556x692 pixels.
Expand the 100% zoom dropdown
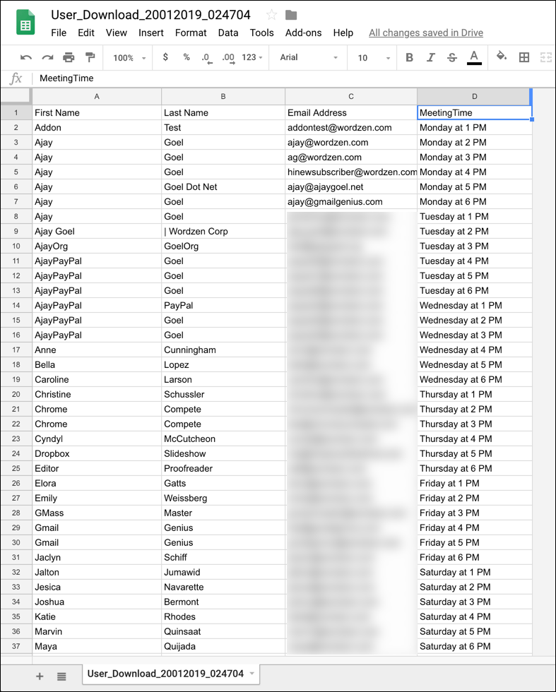tap(129, 58)
